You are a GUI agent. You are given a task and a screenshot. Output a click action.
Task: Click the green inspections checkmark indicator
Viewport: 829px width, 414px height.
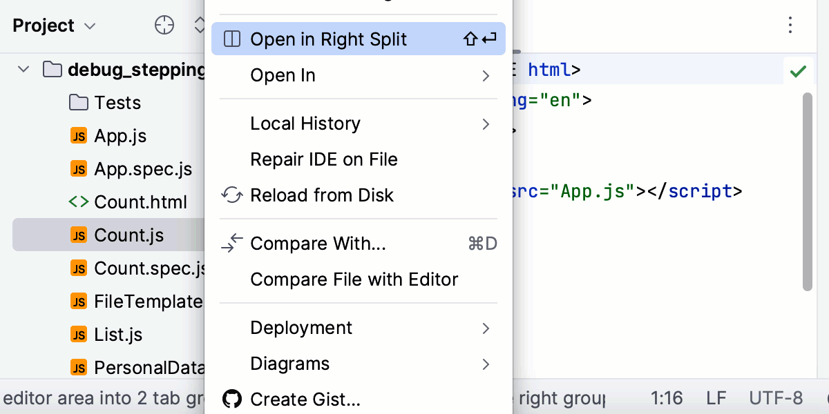click(x=799, y=70)
